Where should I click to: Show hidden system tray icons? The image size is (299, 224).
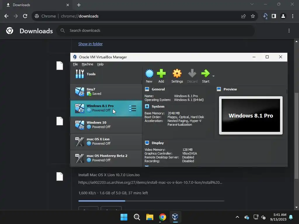[x=237, y=217]
